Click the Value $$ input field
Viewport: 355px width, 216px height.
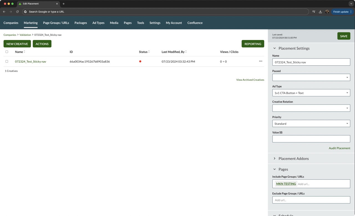pos(311,139)
